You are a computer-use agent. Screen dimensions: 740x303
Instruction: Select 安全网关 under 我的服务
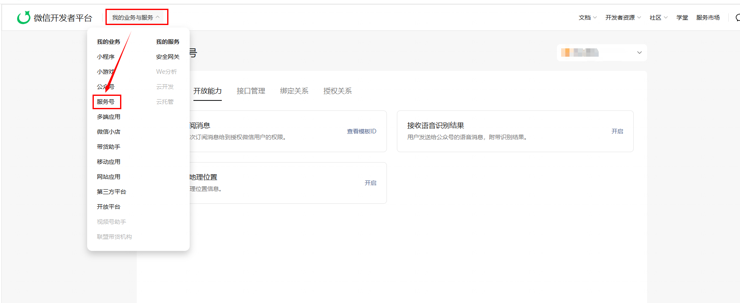[168, 57]
